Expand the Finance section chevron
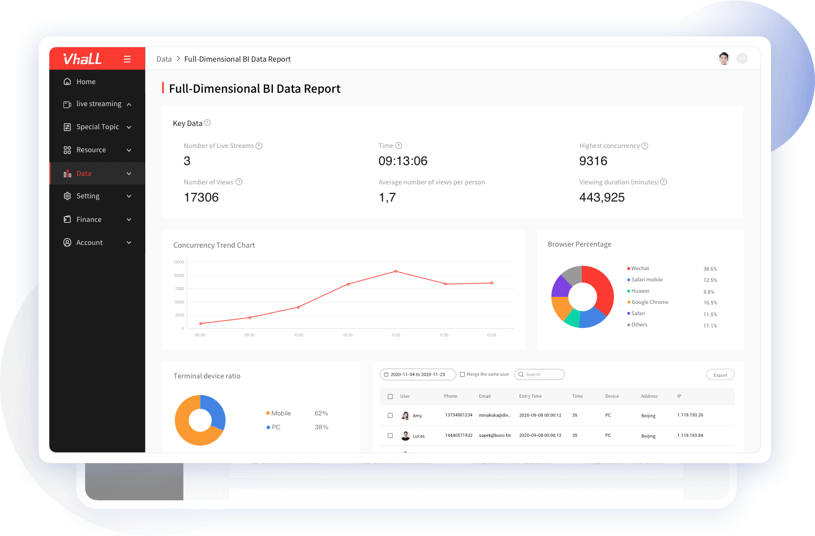Image resolution: width=815 pixels, height=536 pixels. [129, 220]
